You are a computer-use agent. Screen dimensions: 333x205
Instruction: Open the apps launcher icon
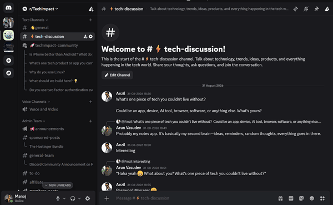click(322, 198)
